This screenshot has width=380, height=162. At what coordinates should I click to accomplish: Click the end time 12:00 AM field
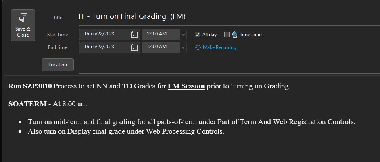pyautogui.click(x=161, y=47)
